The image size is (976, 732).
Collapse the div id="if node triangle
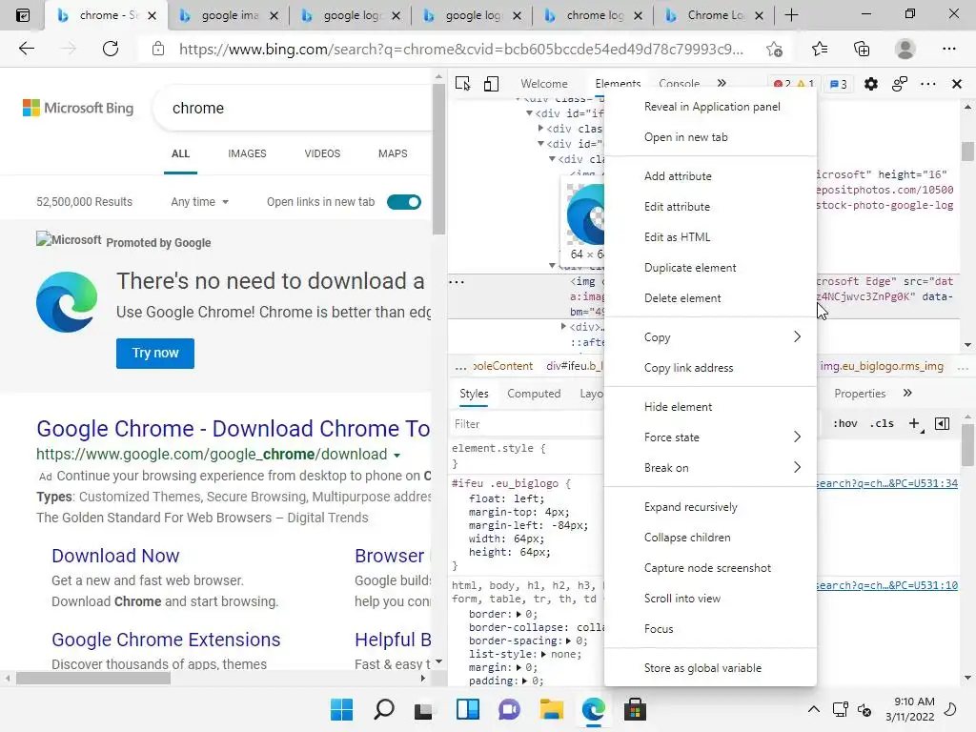tap(529, 113)
